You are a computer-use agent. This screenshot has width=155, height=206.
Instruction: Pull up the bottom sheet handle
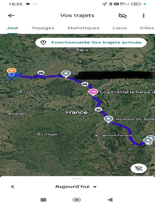pyautogui.click(x=77, y=179)
